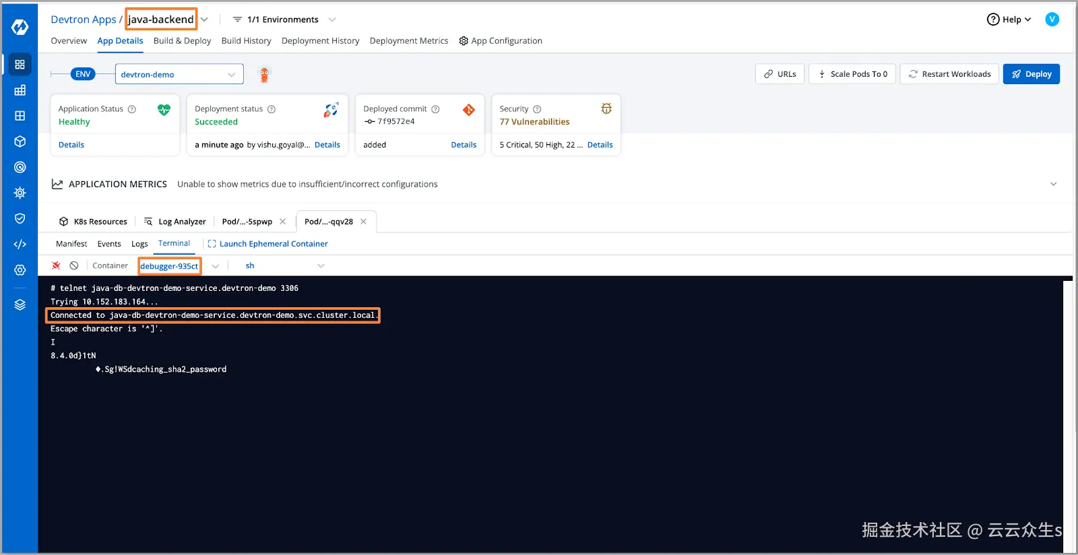This screenshot has height=555, width=1078.
Task: Open the Jobs table icon in sidebar
Action: point(20,90)
